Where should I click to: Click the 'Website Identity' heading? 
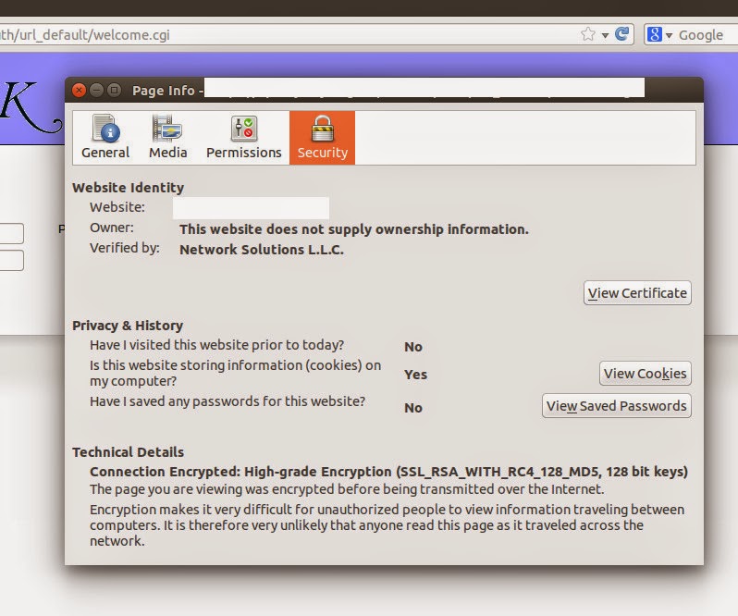point(128,188)
